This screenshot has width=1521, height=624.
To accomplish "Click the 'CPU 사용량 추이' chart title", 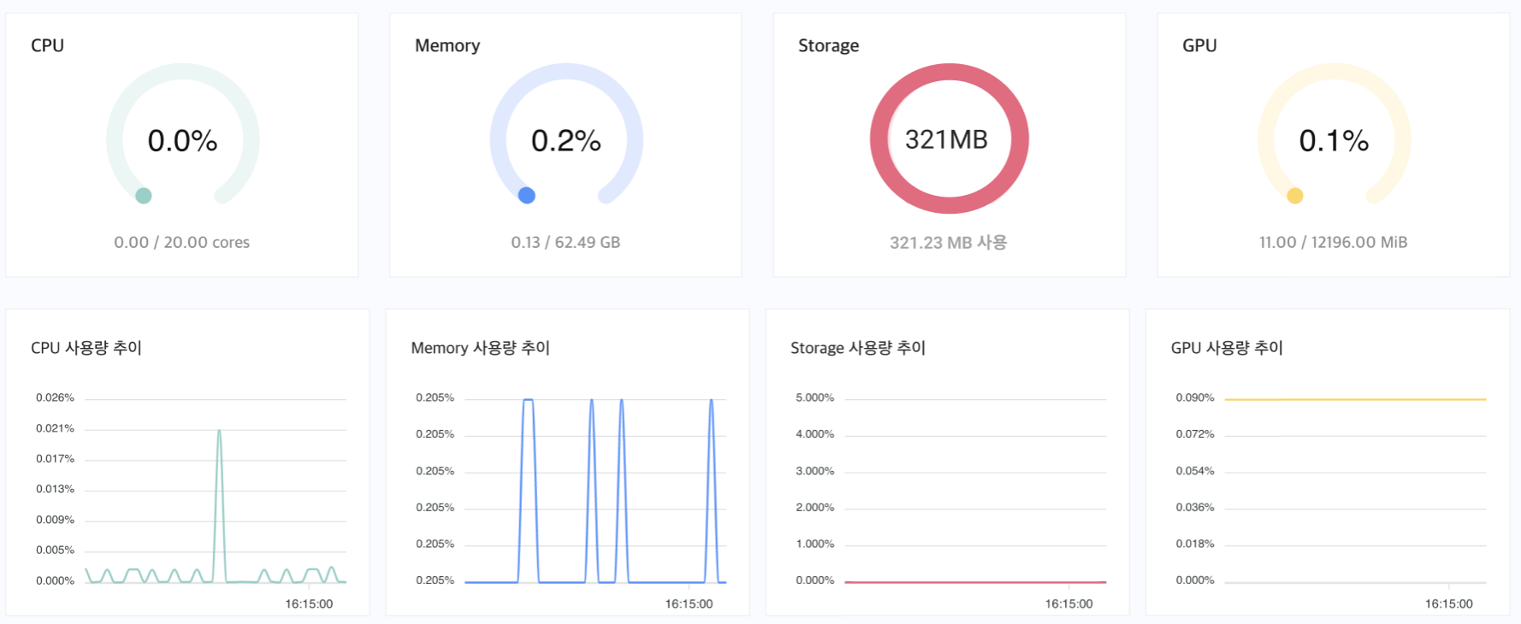I will [x=86, y=348].
